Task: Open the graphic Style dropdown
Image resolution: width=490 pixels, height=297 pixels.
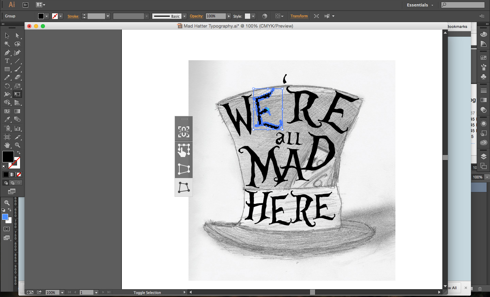Action: [x=253, y=16]
